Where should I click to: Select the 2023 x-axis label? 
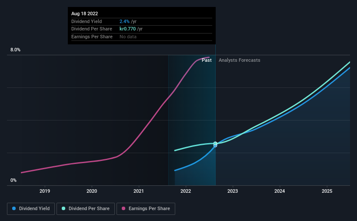tap(233, 191)
